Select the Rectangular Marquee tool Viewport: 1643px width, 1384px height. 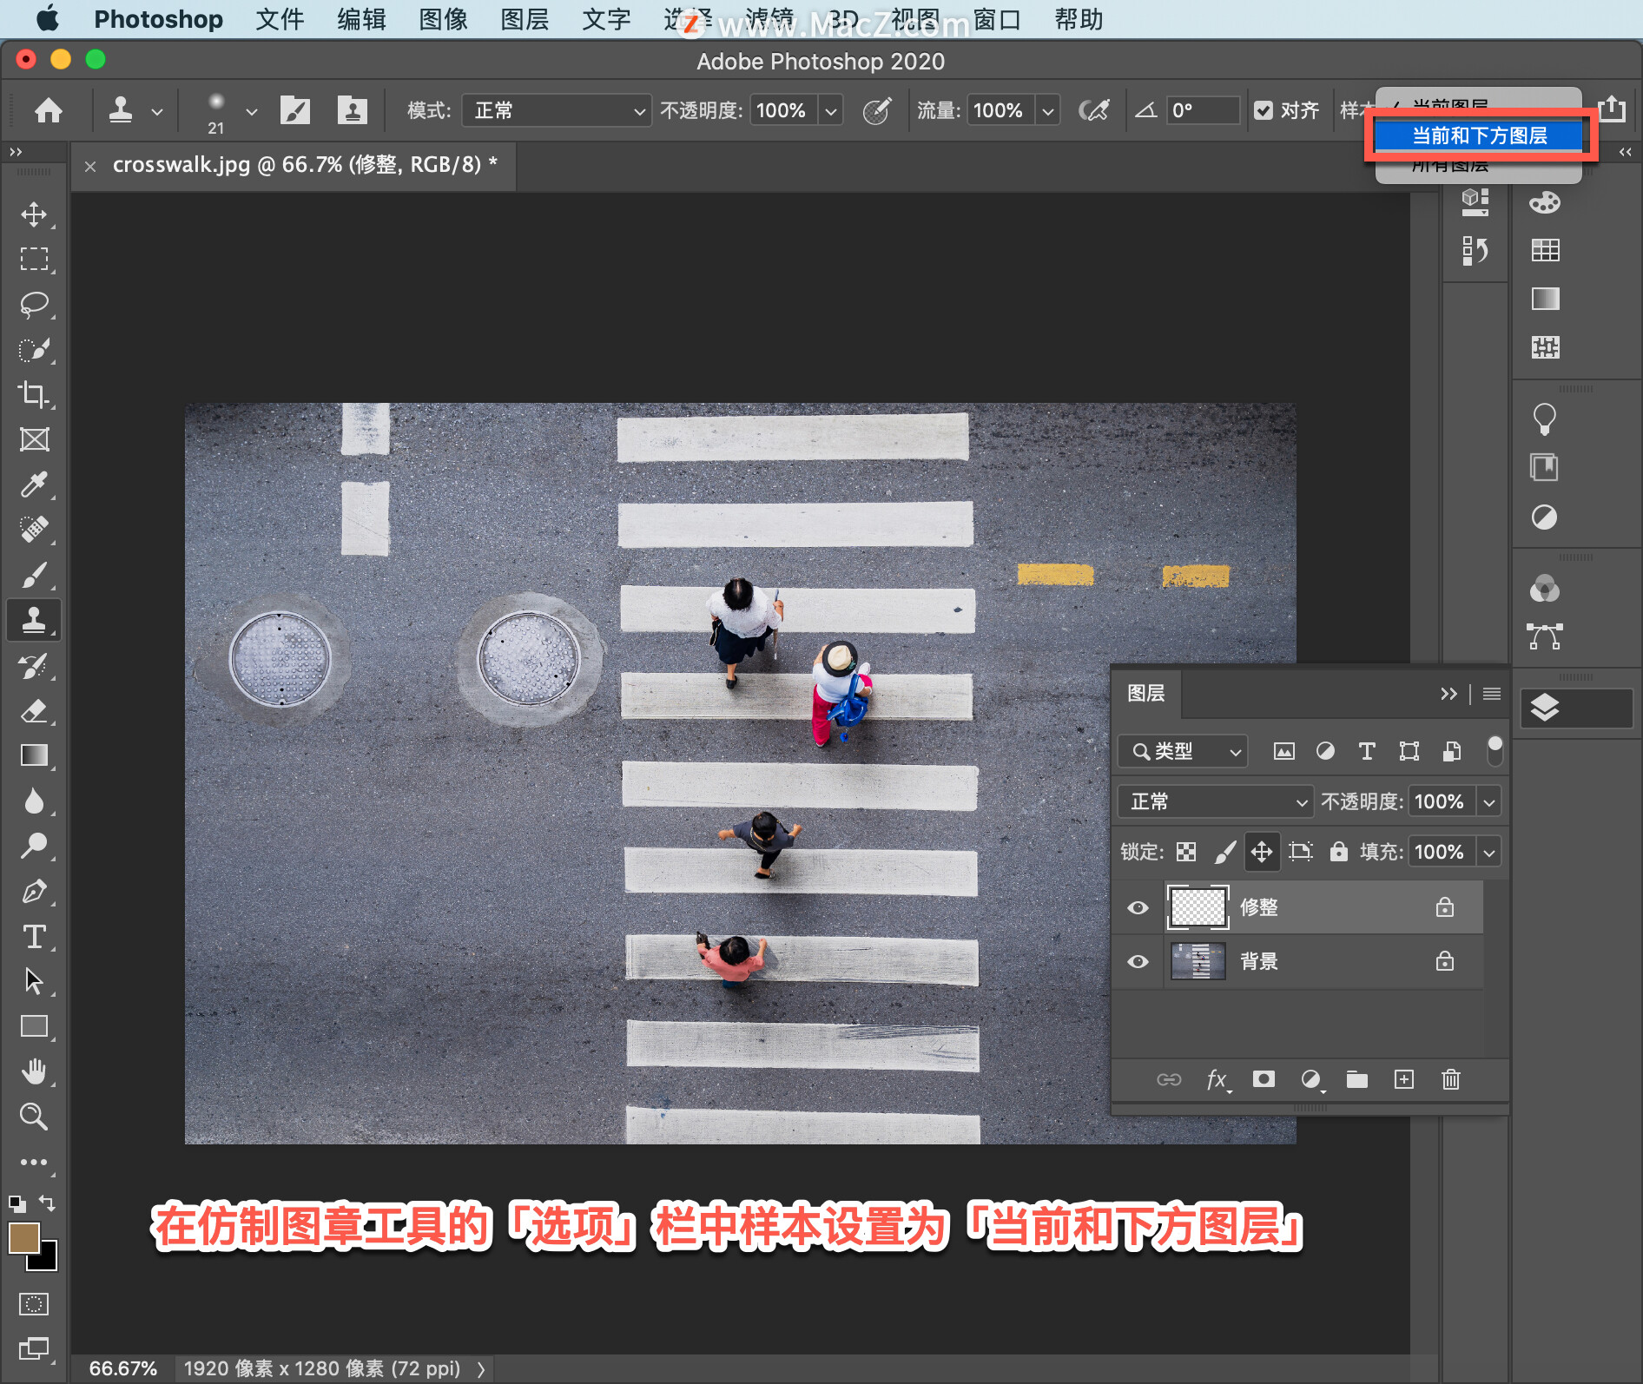coord(34,259)
